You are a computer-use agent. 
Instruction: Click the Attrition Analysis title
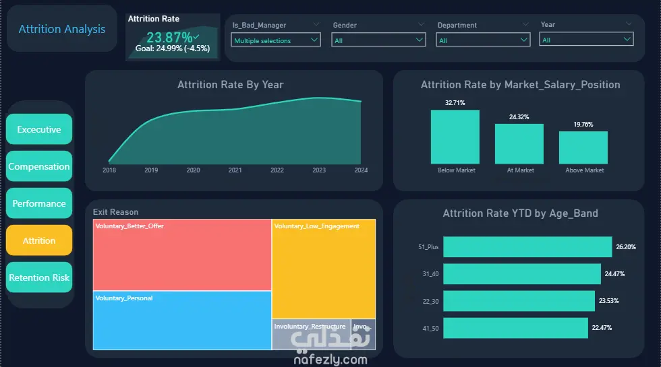[x=62, y=29]
